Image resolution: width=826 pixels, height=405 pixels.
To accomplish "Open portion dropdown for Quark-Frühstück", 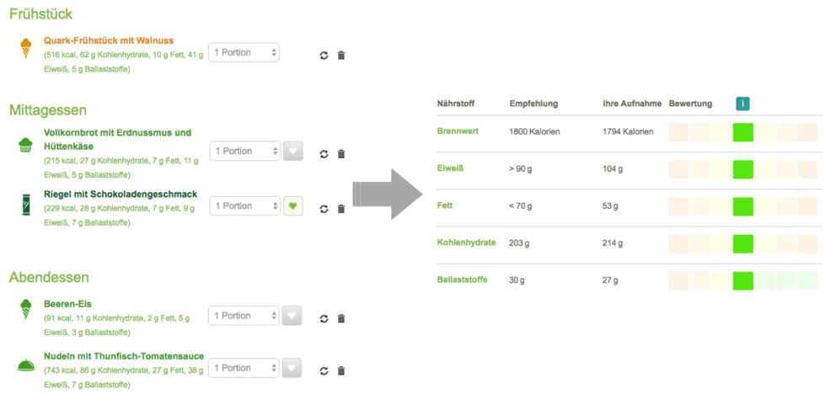I will coord(244,52).
